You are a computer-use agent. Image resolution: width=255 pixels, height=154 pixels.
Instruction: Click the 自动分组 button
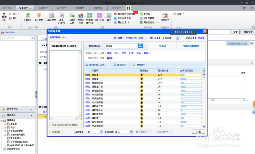click(56, 132)
